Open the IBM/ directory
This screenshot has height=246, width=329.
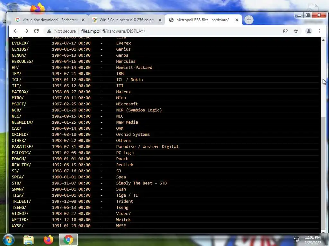(x=16, y=73)
